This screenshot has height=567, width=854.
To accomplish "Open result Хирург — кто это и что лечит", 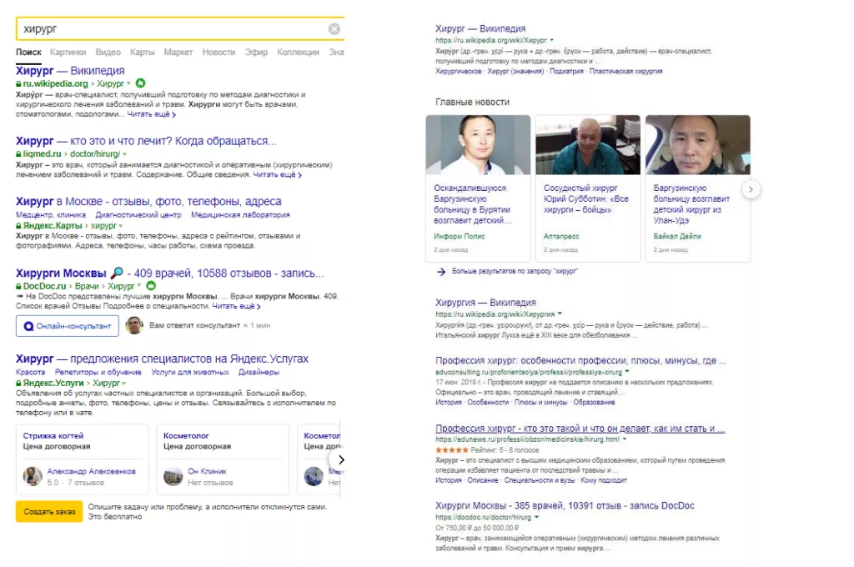I will pos(146,141).
